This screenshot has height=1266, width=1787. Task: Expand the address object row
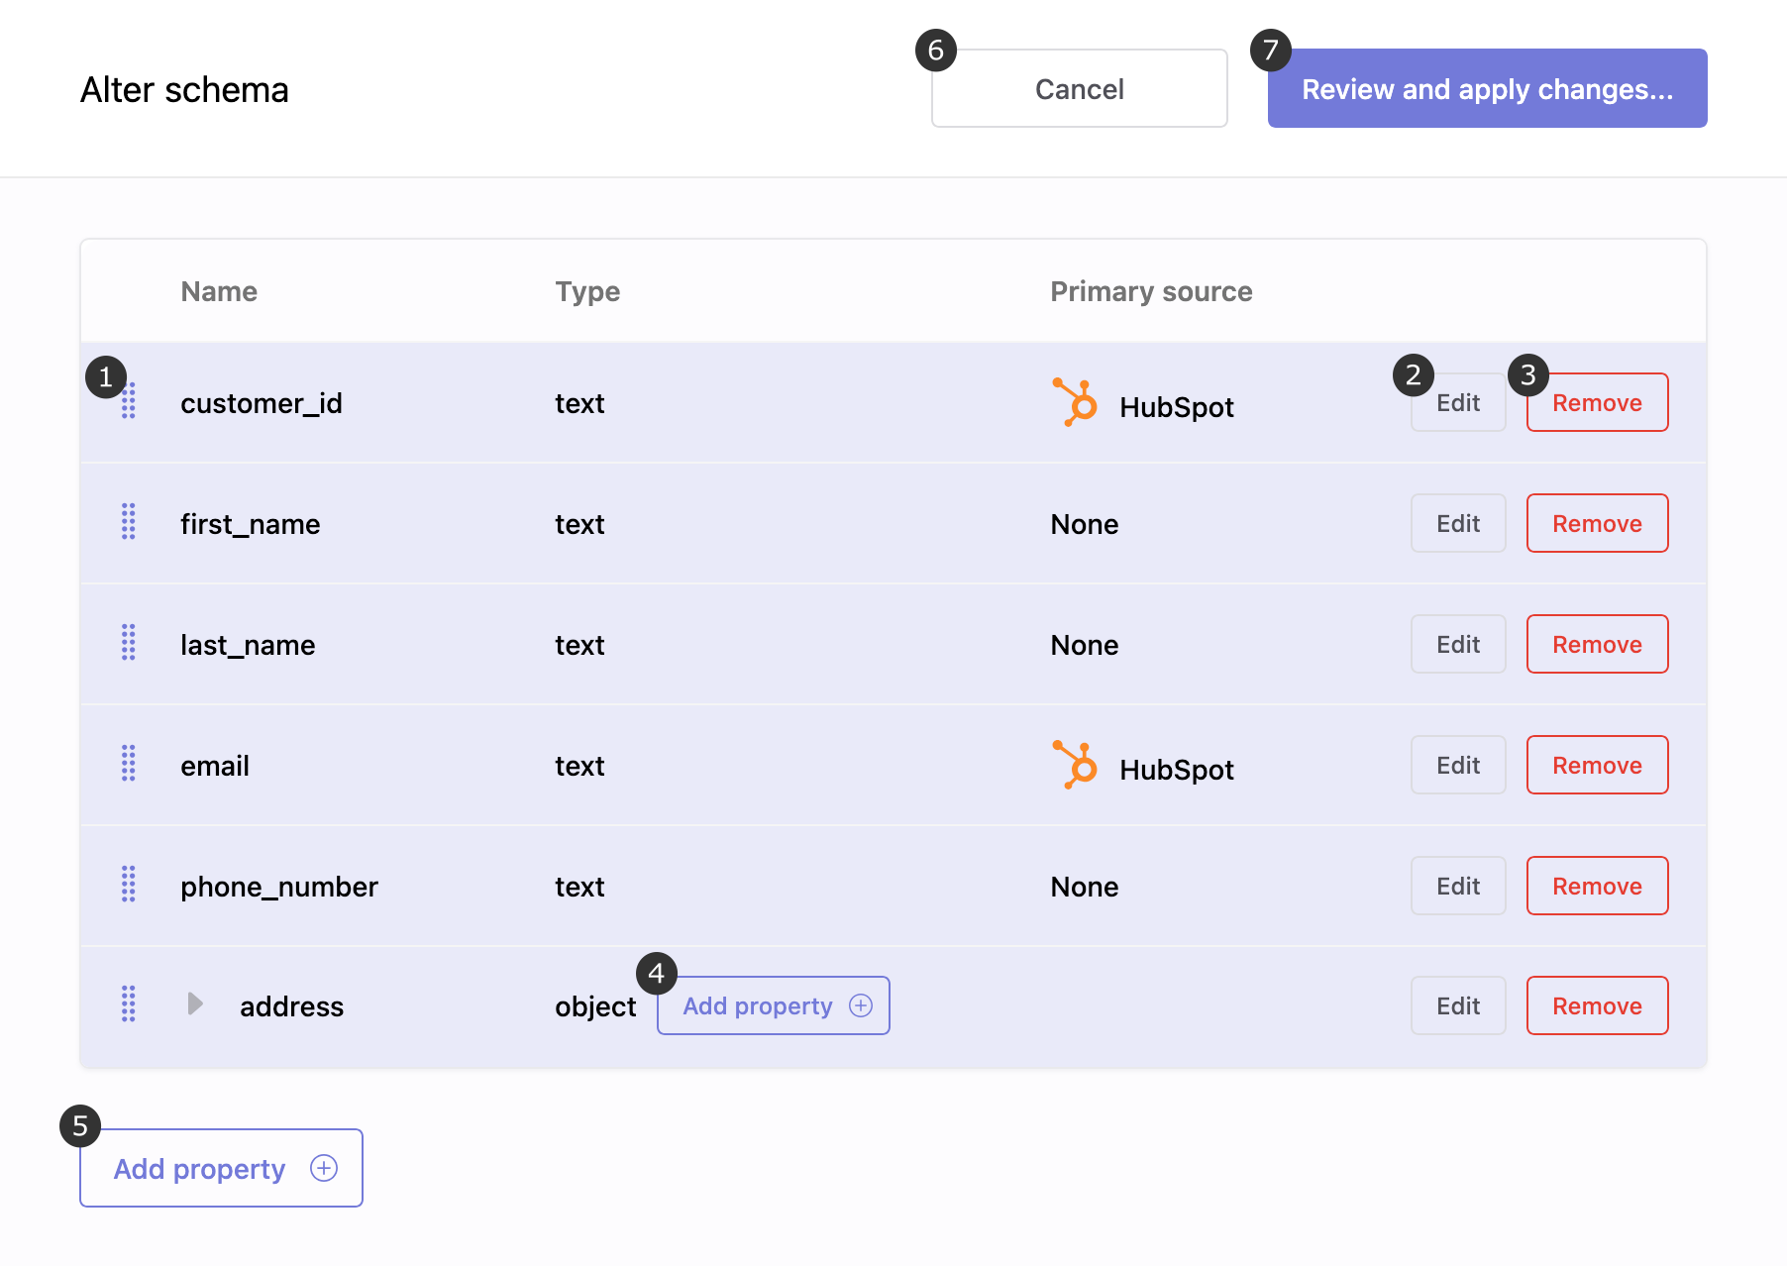tap(195, 1004)
